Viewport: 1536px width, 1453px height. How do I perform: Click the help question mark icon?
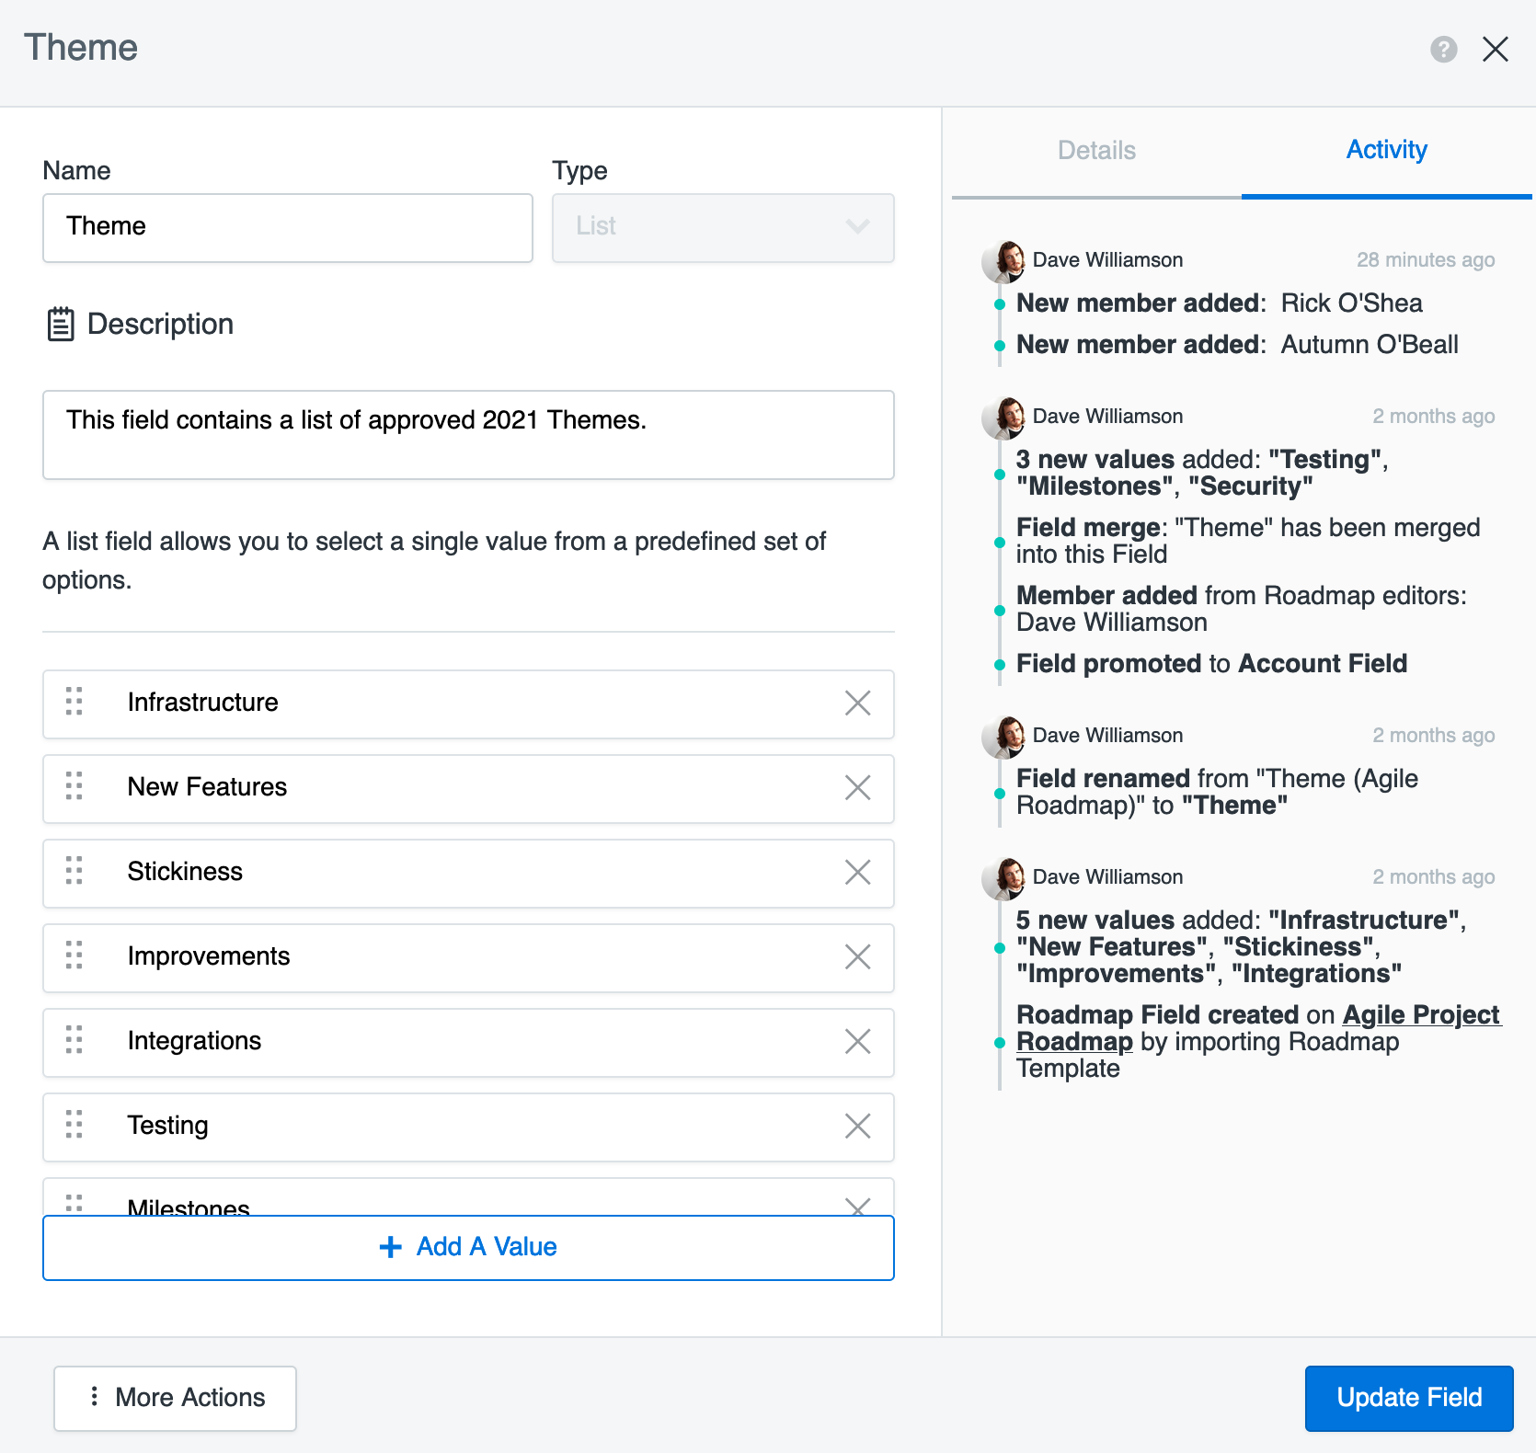(x=1443, y=49)
